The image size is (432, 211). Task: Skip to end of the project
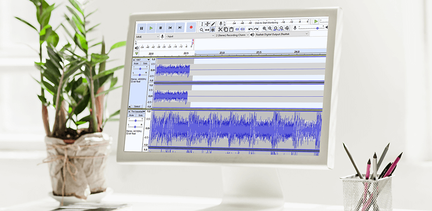pyautogui.click(x=180, y=27)
